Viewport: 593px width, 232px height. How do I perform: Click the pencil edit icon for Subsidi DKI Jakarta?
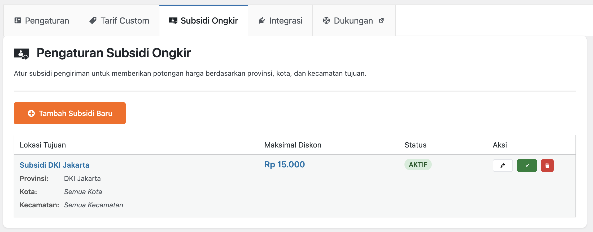coord(503,166)
